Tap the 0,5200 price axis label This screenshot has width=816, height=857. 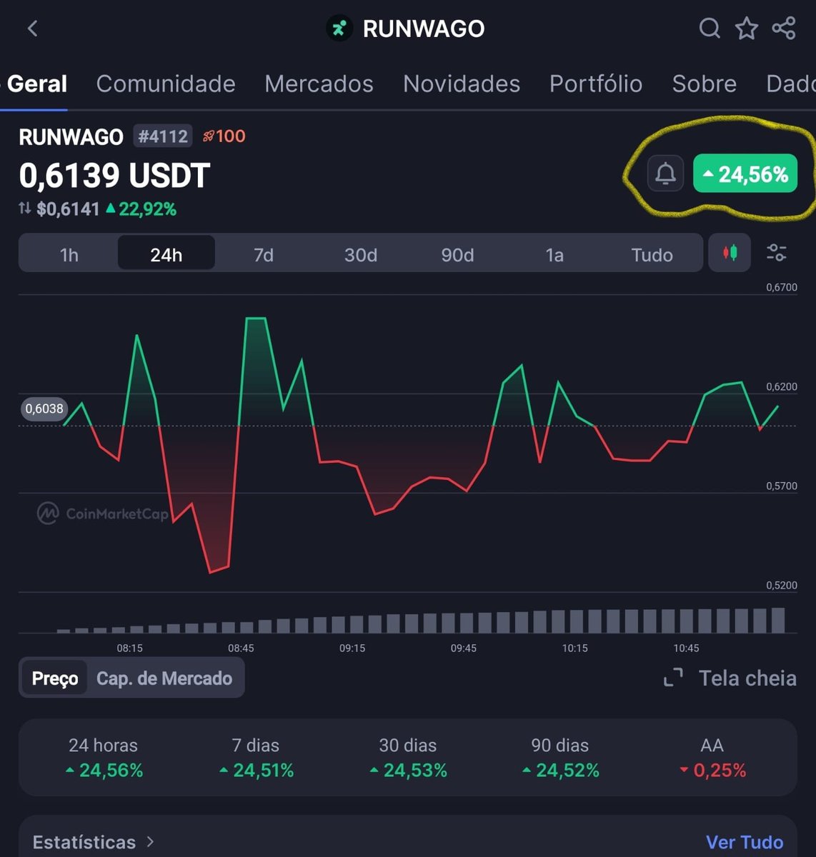(x=782, y=585)
